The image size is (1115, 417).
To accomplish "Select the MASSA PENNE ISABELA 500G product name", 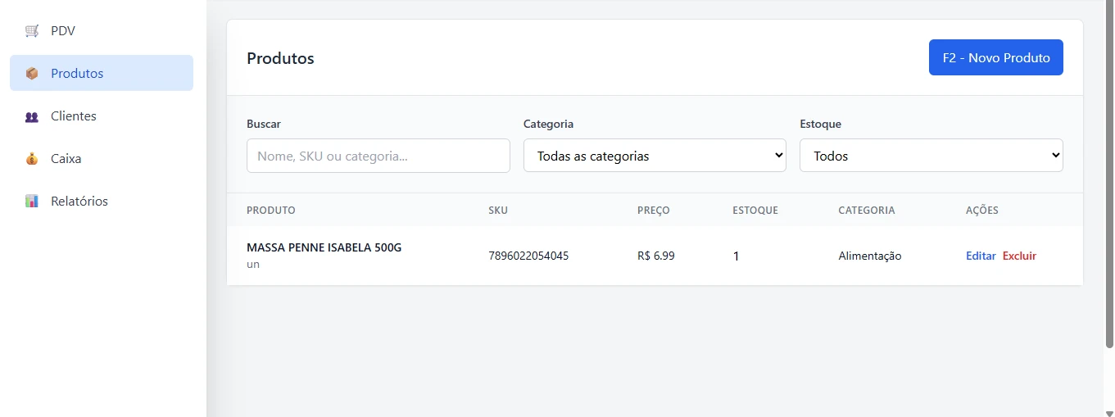I will tap(324, 247).
